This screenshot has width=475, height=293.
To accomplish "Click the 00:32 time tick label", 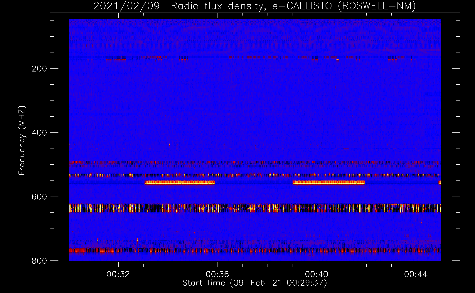I will 118,275.
